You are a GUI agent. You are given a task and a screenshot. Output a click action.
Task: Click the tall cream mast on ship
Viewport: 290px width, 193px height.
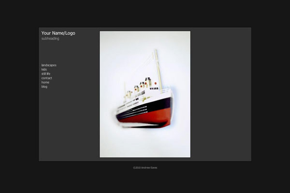[x=159, y=70]
